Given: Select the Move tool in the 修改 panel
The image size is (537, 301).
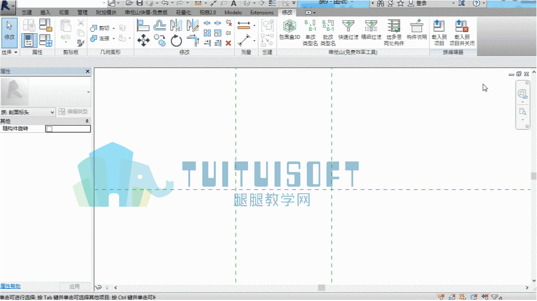Looking at the screenshot, I should point(144,41).
